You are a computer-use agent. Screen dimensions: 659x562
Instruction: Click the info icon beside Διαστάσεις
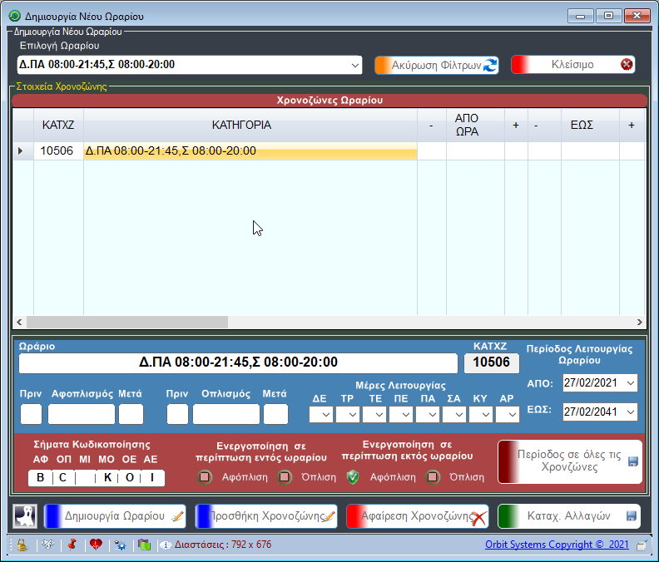pos(166,545)
